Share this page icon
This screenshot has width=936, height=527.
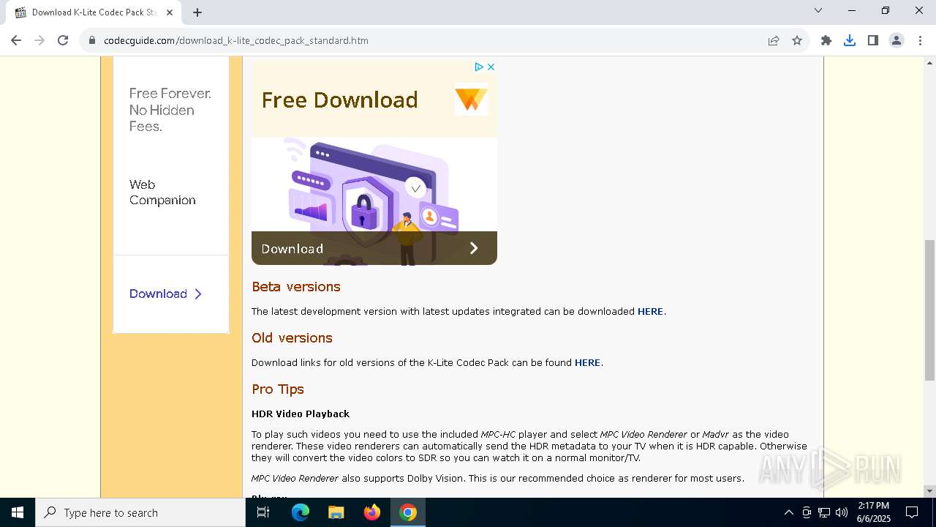pyautogui.click(x=774, y=40)
